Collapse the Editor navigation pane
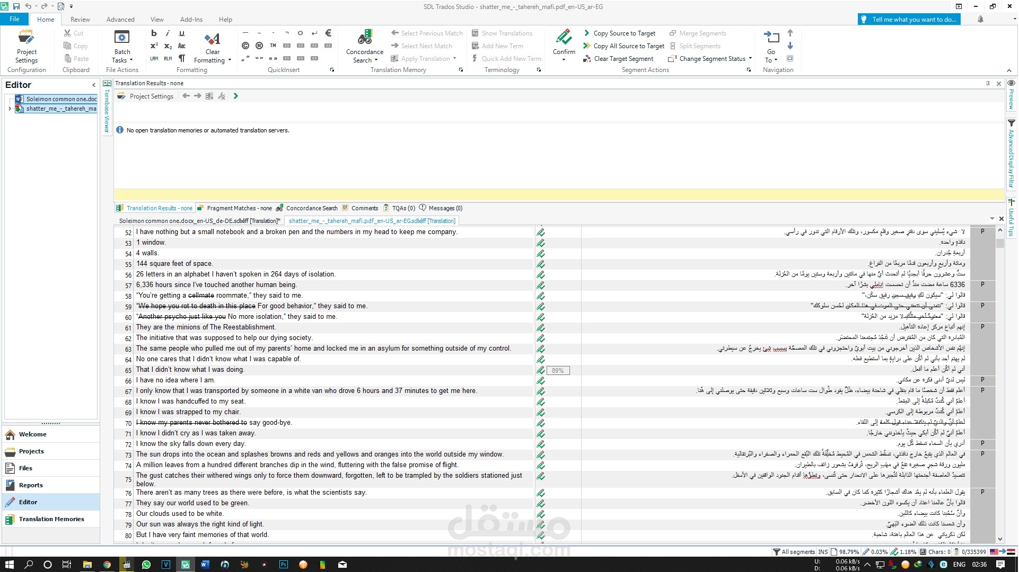 (x=94, y=85)
